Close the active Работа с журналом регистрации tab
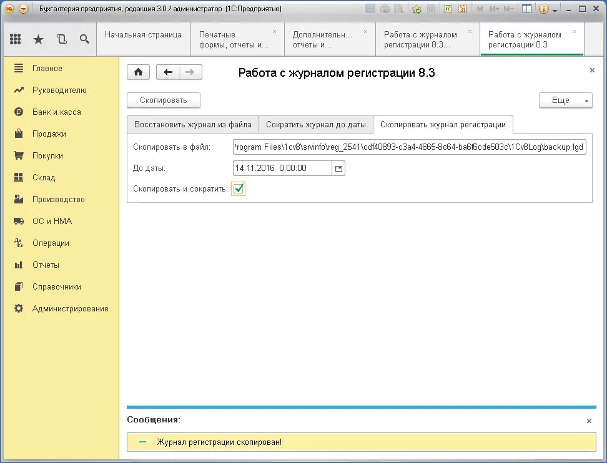 click(x=574, y=32)
